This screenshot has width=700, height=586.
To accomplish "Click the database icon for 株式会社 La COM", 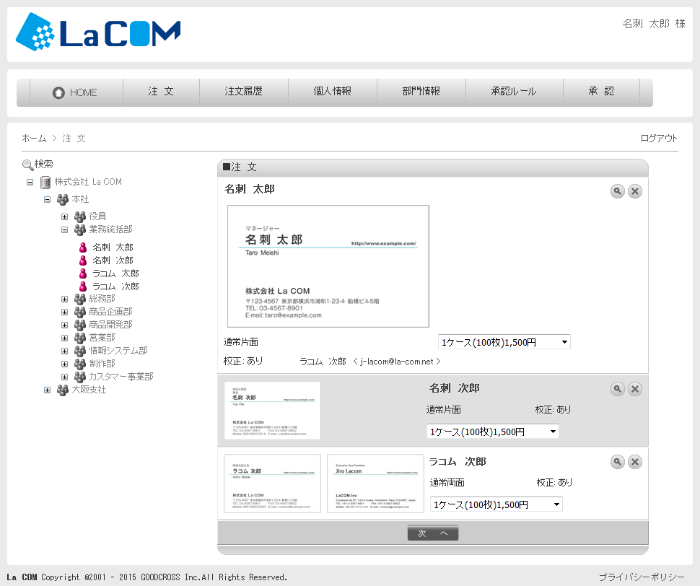I will 45,182.
